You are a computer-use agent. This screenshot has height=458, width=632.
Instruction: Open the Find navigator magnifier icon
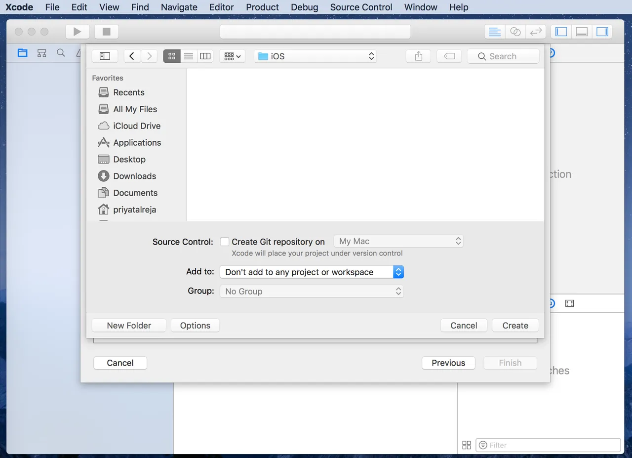pos(61,53)
